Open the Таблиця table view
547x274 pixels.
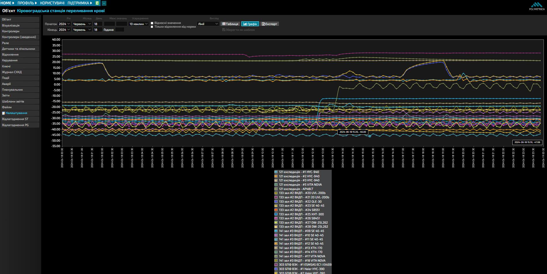click(x=230, y=24)
